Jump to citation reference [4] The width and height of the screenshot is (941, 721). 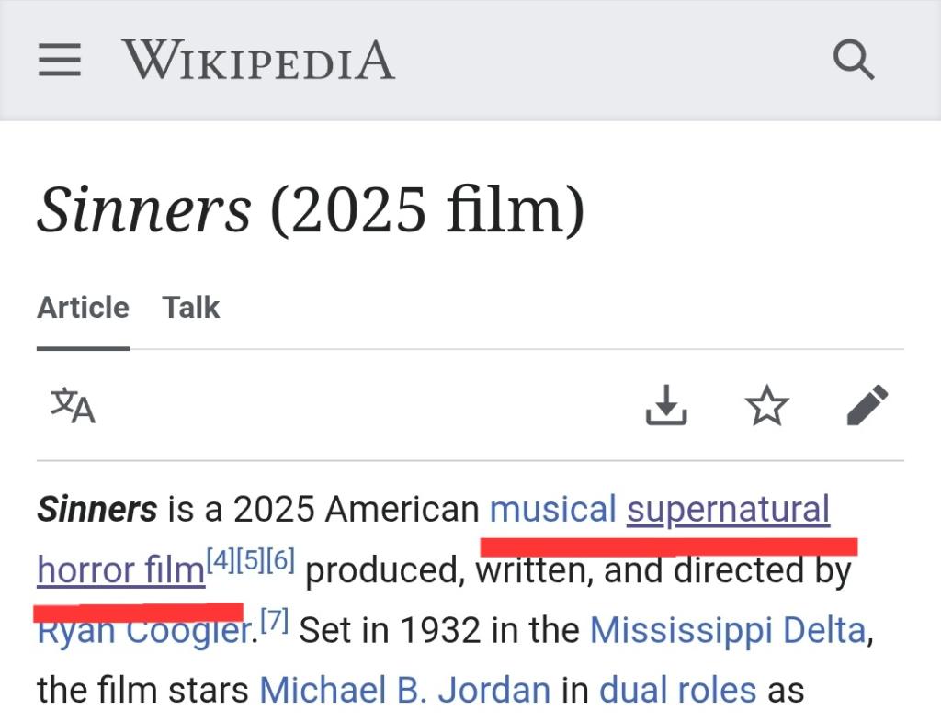pyautogui.click(x=221, y=560)
